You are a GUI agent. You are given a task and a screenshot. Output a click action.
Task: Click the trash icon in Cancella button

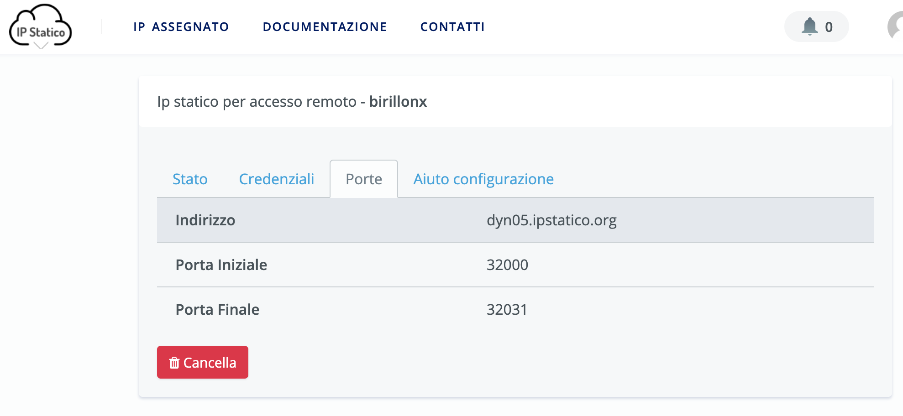click(x=174, y=363)
